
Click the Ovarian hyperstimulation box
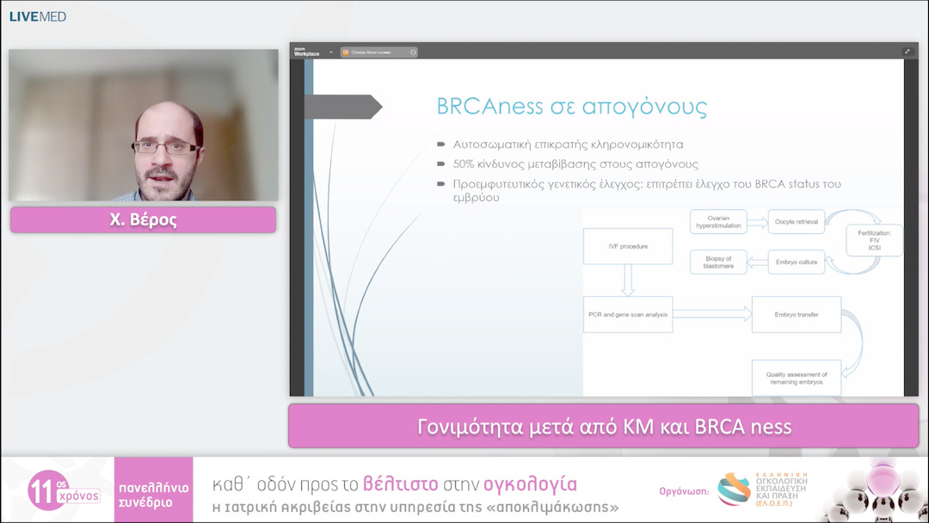[718, 222]
